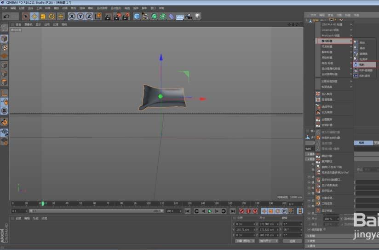Image resolution: width=379 pixels, height=250 pixels.
Task: Select the Rotate tool icon
Action: pyautogui.click(x=52, y=17)
